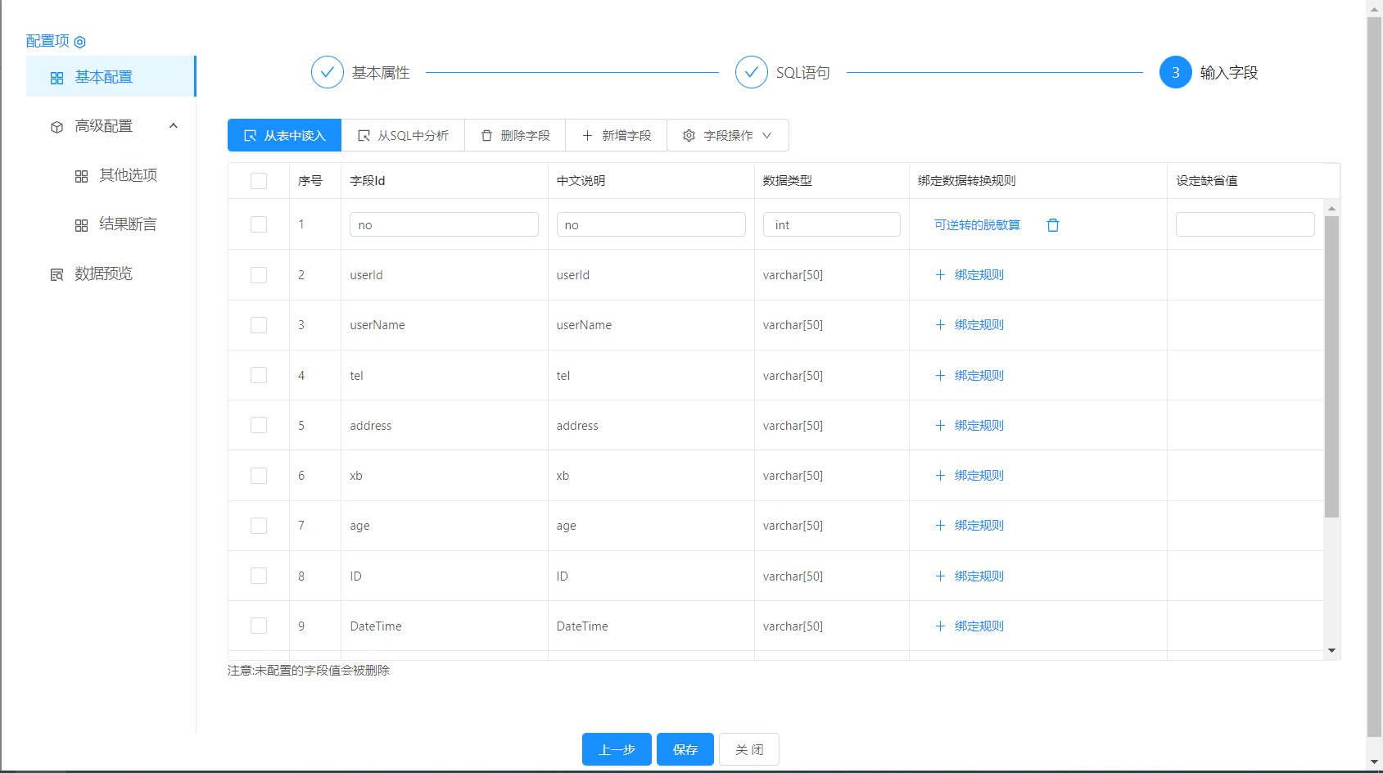The image size is (1383, 773).
Task: Go back with the 上一步 button
Action: tap(617, 749)
